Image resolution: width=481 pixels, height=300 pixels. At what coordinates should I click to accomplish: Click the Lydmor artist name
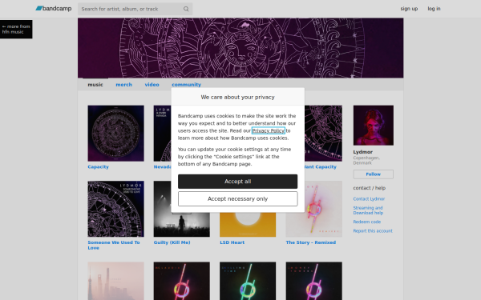tap(363, 152)
